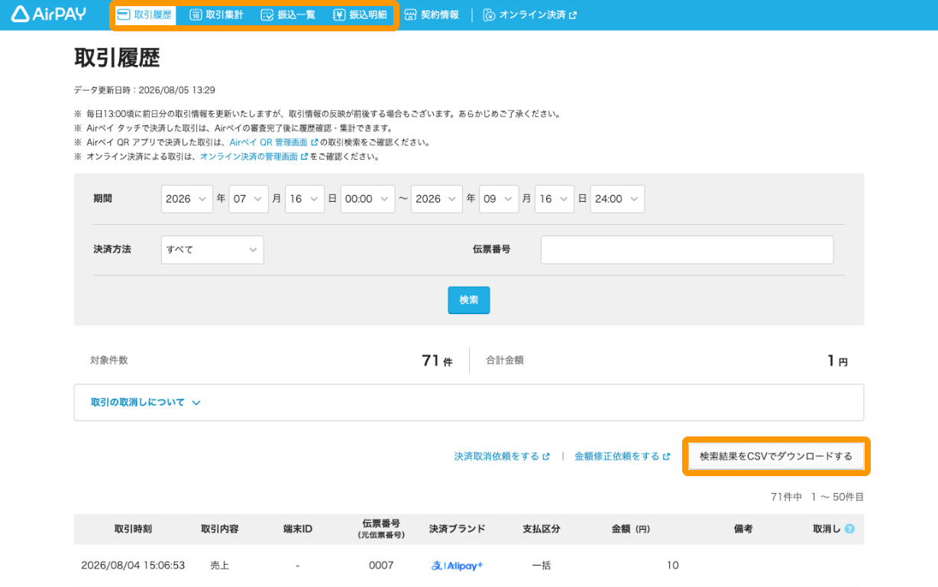Click 検索結果をCSVでダウンロードする button
The width and height of the screenshot is (938, 587).
coord(776,456)
